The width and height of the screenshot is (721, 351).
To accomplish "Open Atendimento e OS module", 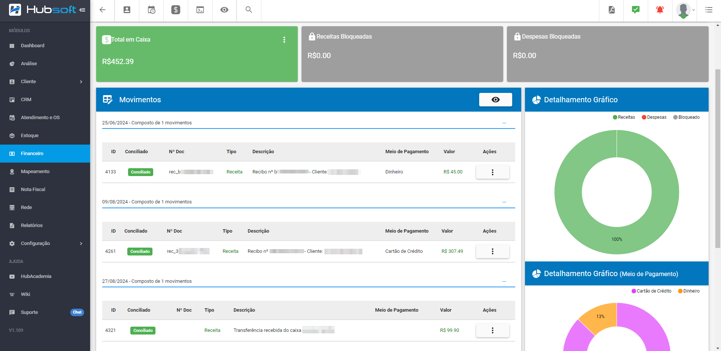I will [45, 118].
